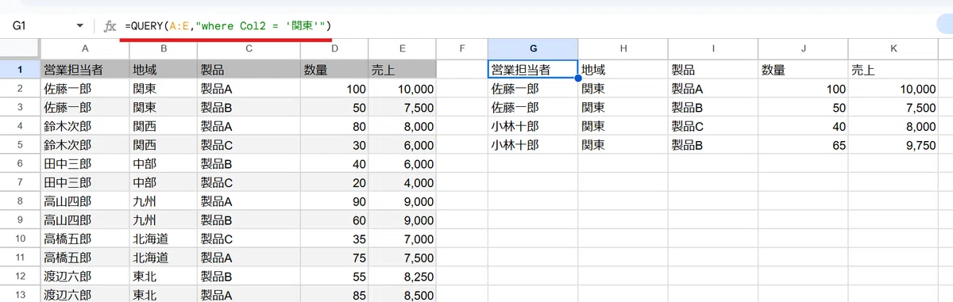Click cell E13 value 8,500

[x=403, y=296]
